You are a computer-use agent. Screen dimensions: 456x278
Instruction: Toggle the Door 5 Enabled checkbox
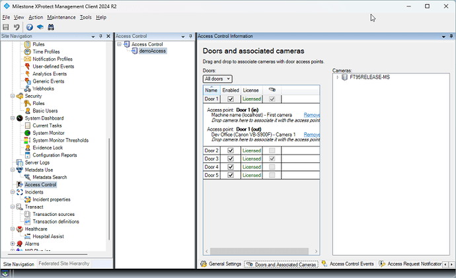pos(231,175)
